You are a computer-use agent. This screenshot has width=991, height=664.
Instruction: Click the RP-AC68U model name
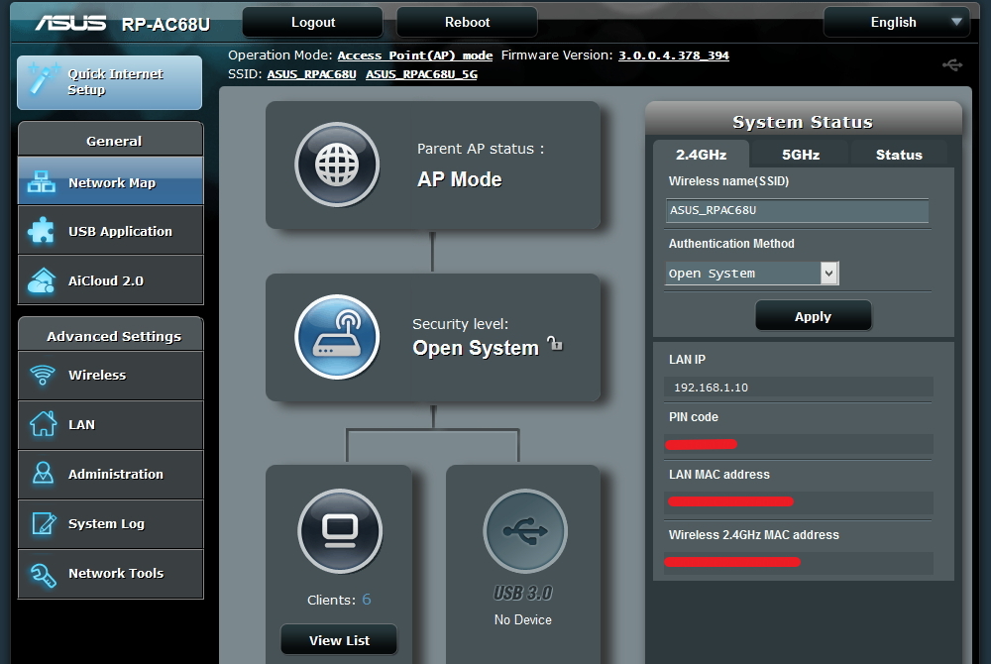point(165,24)
